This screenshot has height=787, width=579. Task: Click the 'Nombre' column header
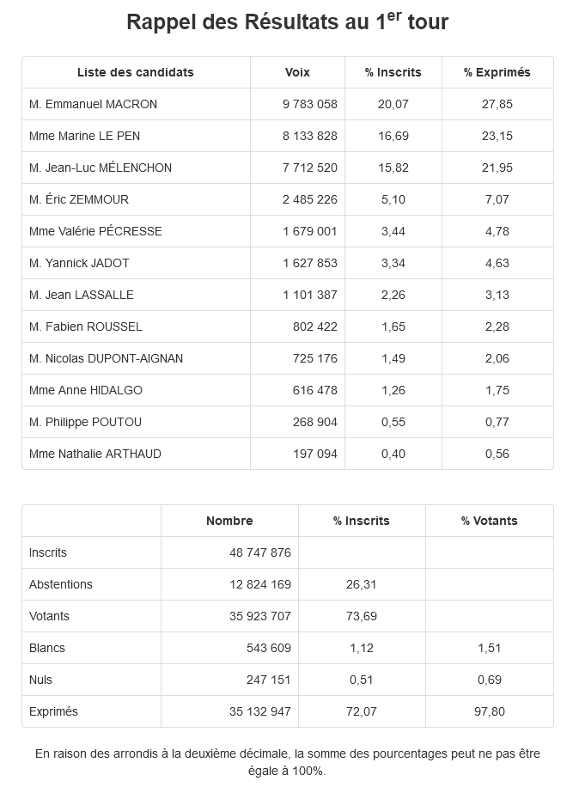(229, 521)
